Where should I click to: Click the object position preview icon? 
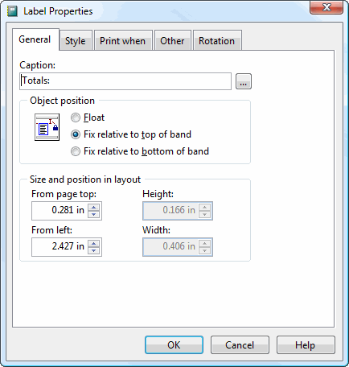tap(47, 127)
